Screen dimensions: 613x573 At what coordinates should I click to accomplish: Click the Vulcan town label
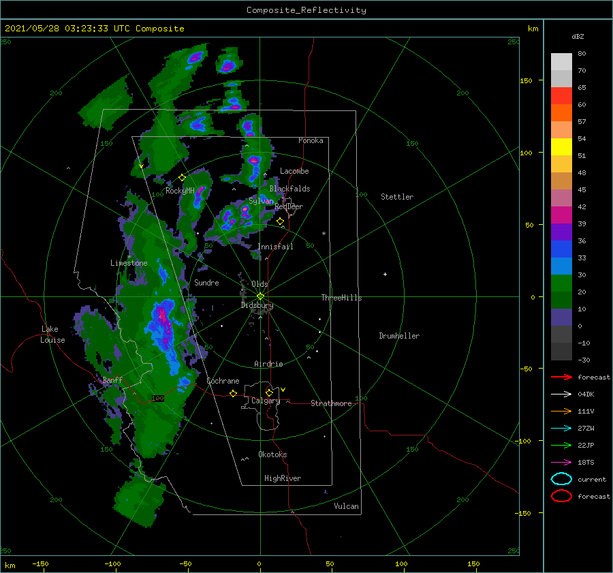347,506
